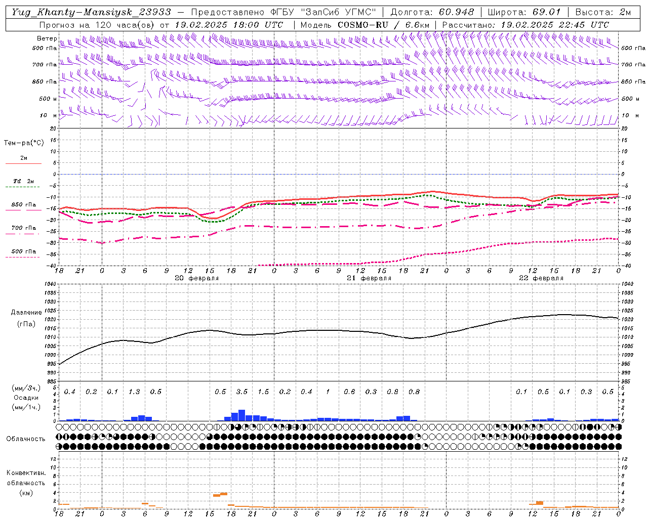
Task: Click the 22 февраля date label
Action: point(541,278)
